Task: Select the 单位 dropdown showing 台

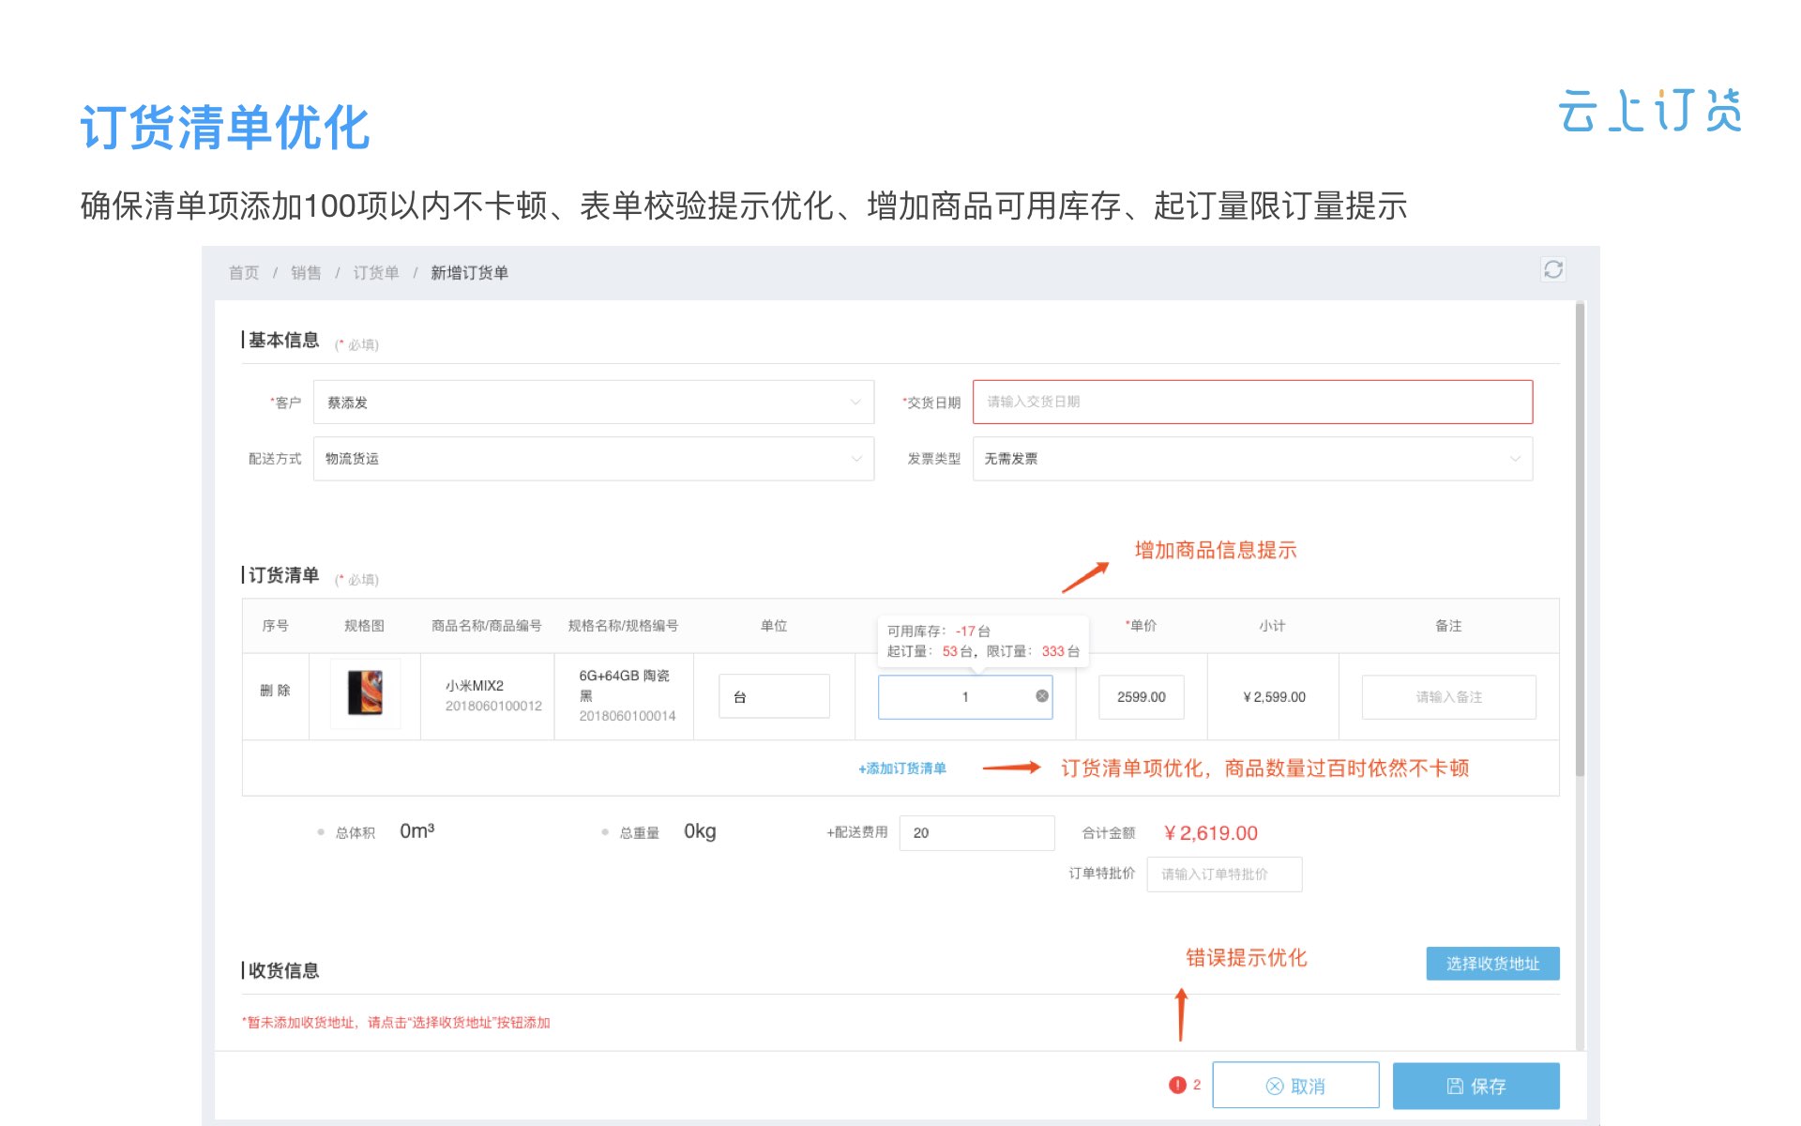Action: click(x=774, y=696)
